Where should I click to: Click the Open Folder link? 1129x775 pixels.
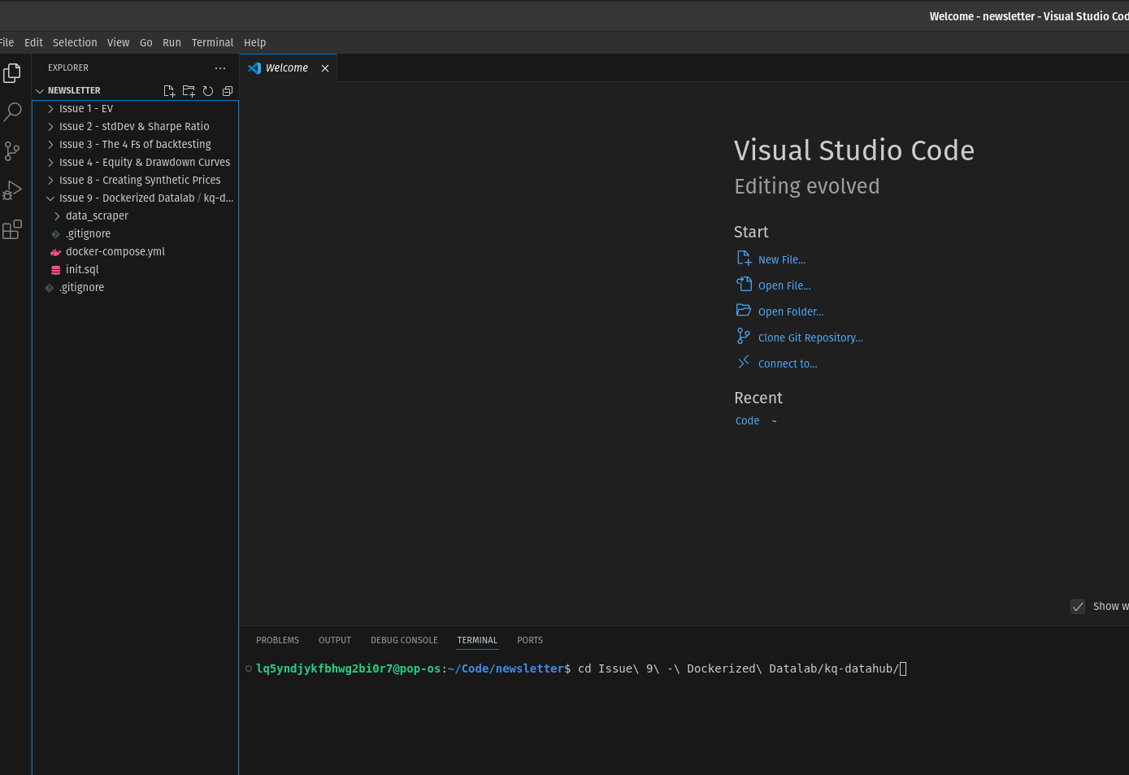point(790,312)
